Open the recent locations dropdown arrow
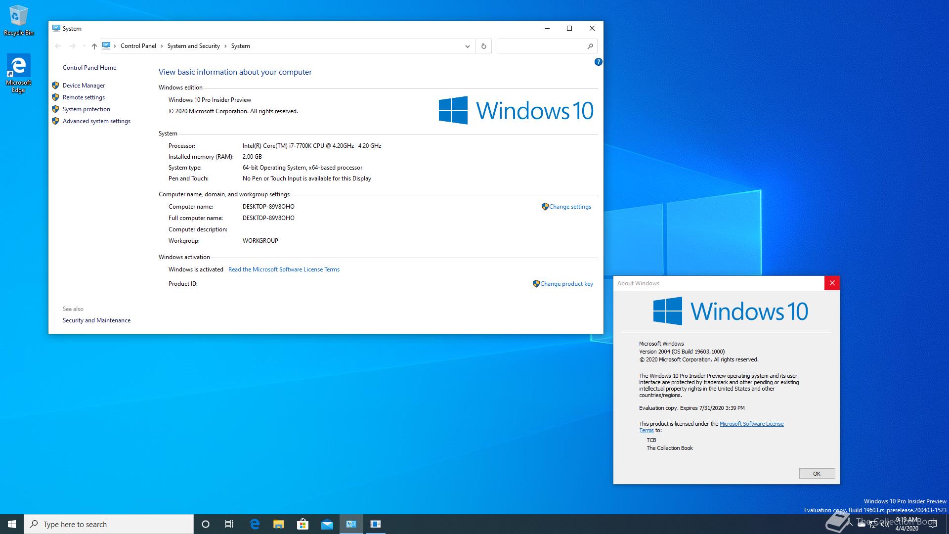 [x=84, y=46]
